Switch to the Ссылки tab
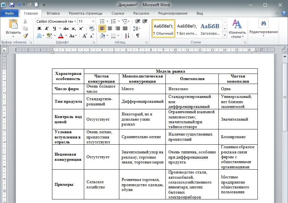Screen dimensions: 288x203 point(118,13)
